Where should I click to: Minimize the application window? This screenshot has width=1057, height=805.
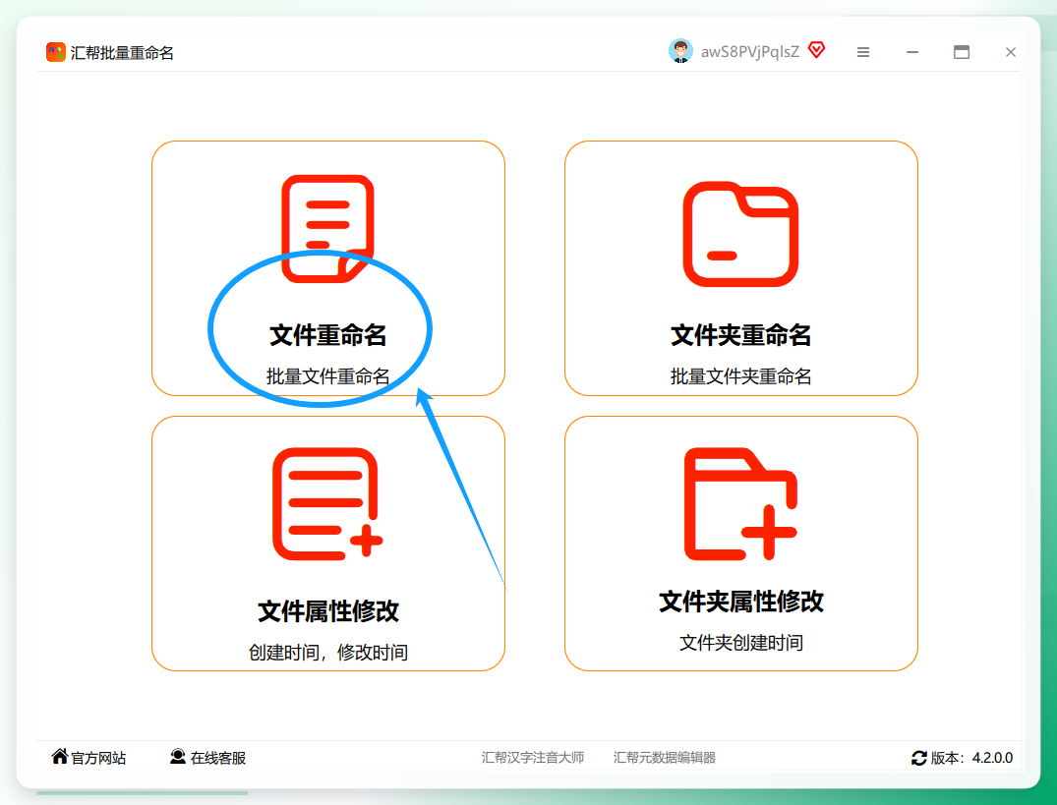912,52
